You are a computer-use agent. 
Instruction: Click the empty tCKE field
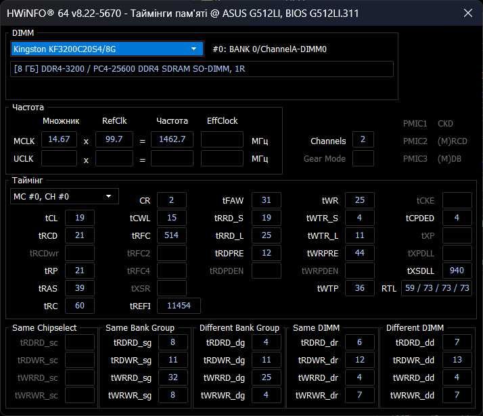click(457, 200)
